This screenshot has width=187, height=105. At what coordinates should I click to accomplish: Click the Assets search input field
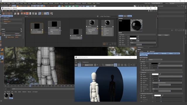[x=11, y=31]
